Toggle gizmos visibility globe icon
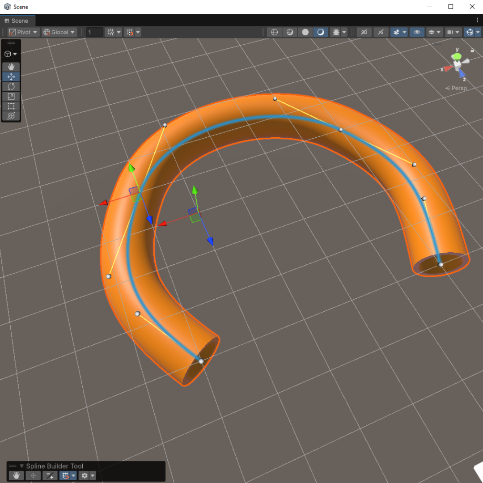This screenshot has width=483, height=483. click(x=470, y=32)
